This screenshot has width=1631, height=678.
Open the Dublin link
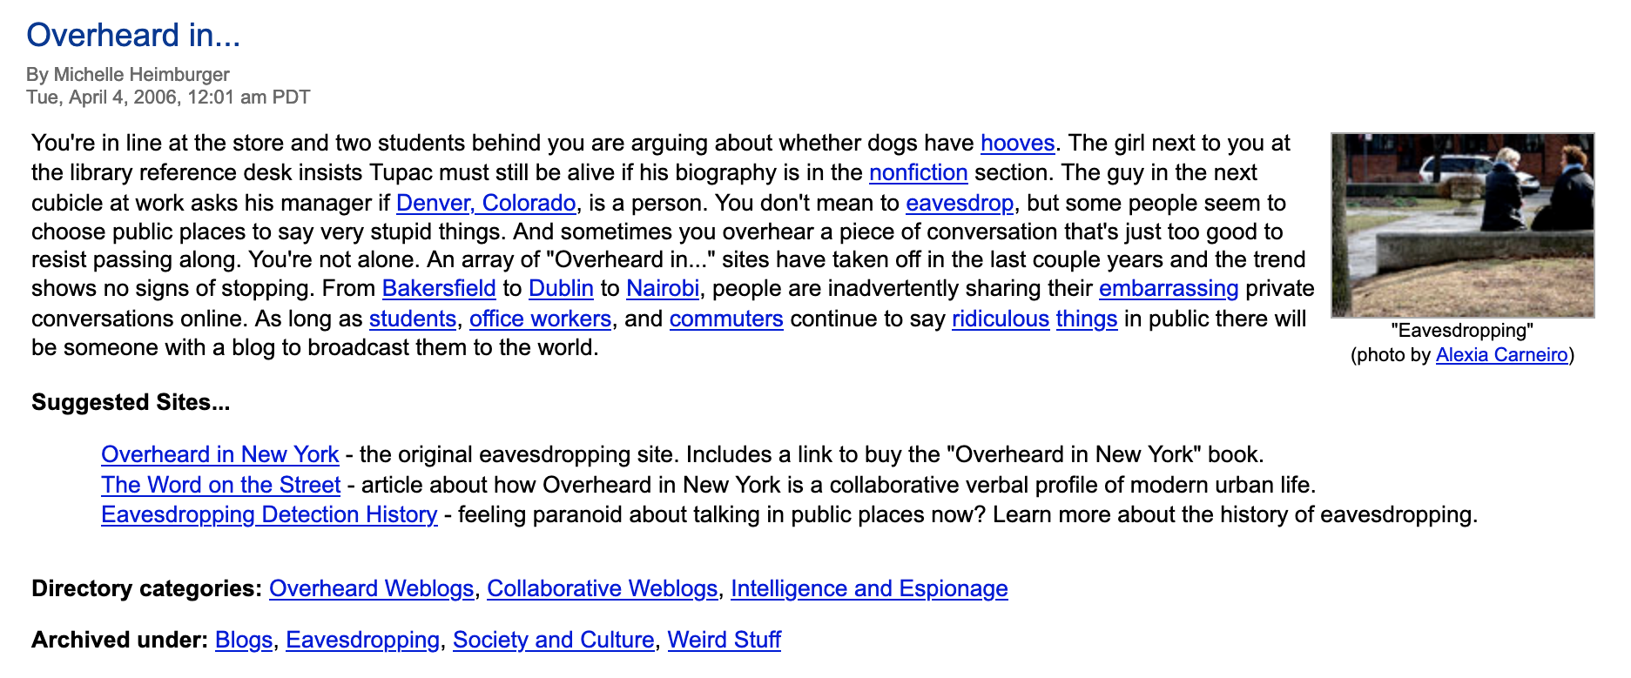pyautogui.click(x=561, y=288)
